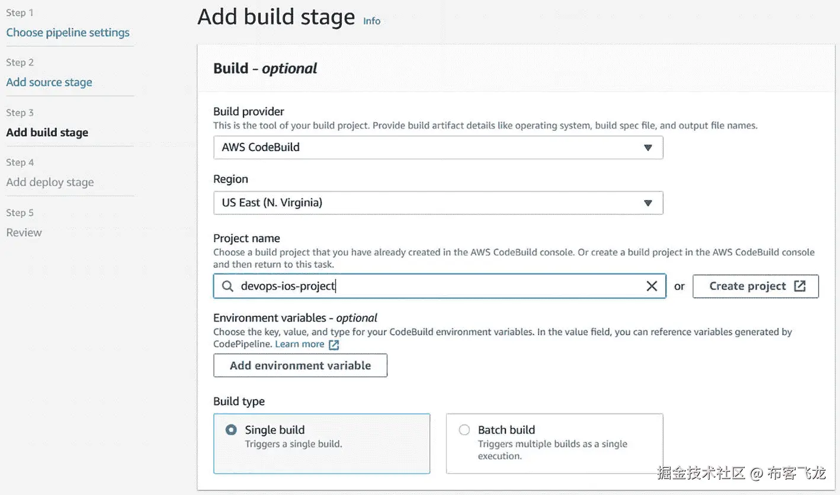Image resolution: width=840 pixels, height=495 pixels.
Task: Go to Choose pipeline settings step
Action: (x=68, y=33)
